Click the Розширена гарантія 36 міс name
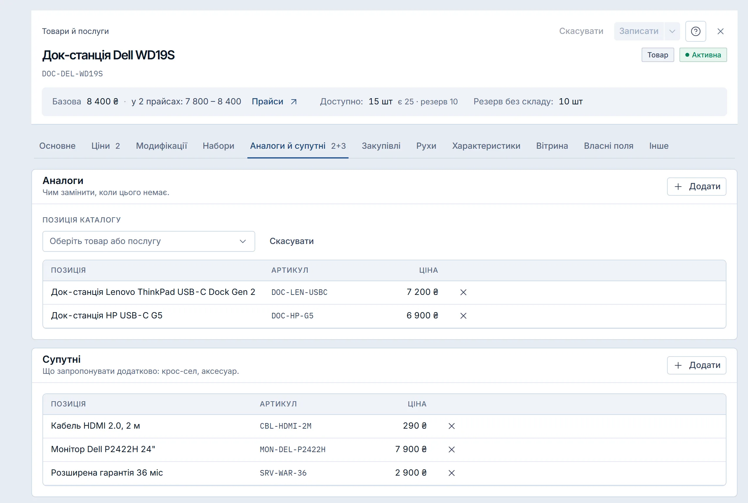Screen dimensions: 748x503 point(107,473)
